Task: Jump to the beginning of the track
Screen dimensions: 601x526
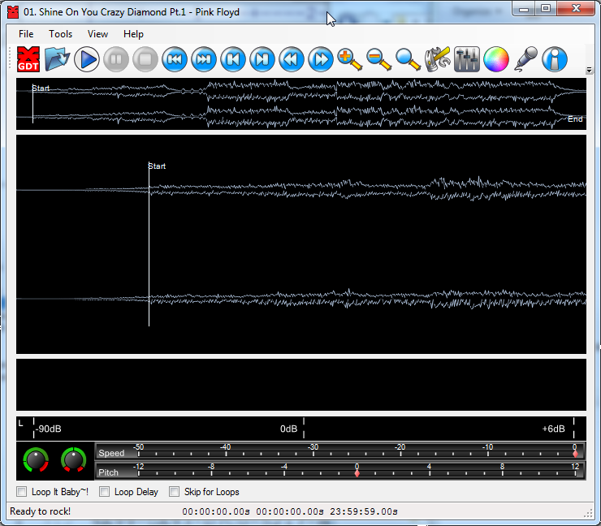Action: pos(233,59)
